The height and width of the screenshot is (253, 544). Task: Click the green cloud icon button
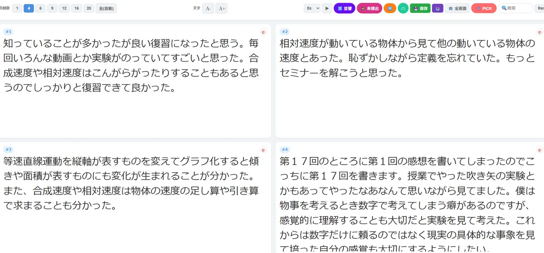click(x=403, y=8)
